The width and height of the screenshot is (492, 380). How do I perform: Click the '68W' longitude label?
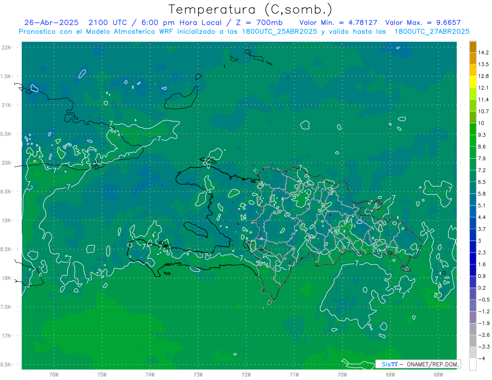[438, 374]
